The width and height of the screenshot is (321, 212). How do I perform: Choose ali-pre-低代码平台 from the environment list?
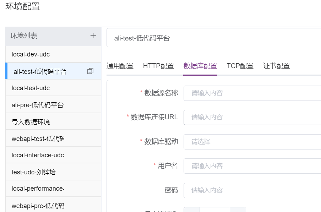[38, 105]
